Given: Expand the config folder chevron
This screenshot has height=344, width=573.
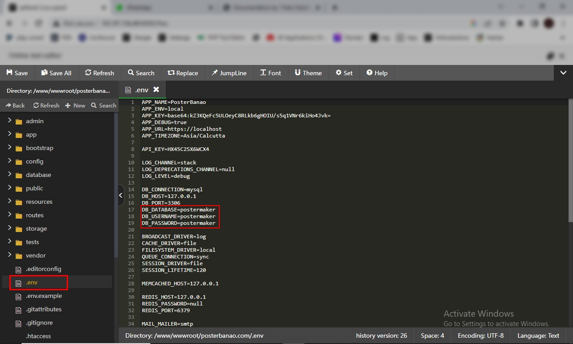Looking at the screenshot, I should [9, 161].
